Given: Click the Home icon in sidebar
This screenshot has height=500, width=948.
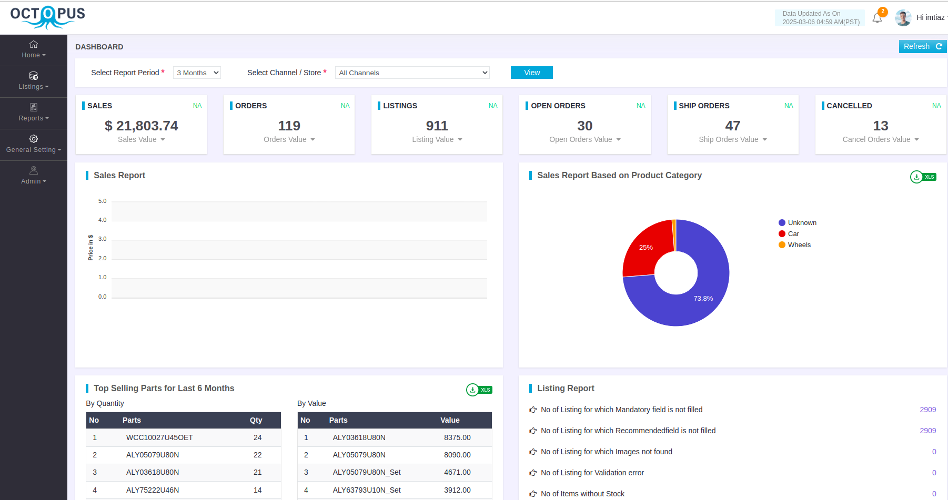Looking at the screenshot, I should pos(34,45).
